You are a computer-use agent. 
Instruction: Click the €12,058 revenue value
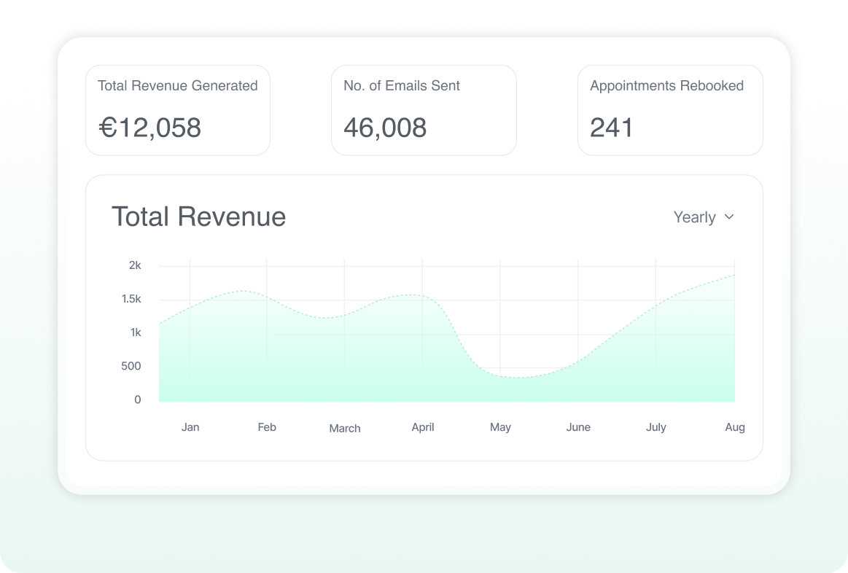(x=149, y=128)
